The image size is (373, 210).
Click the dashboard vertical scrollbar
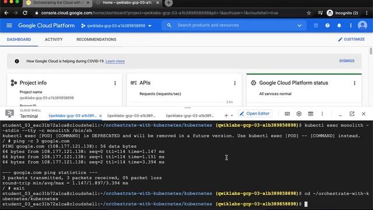(x=371, y=51)
